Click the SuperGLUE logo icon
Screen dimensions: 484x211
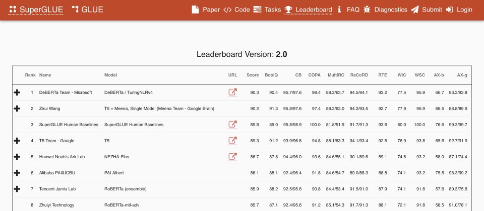point(13,10)
